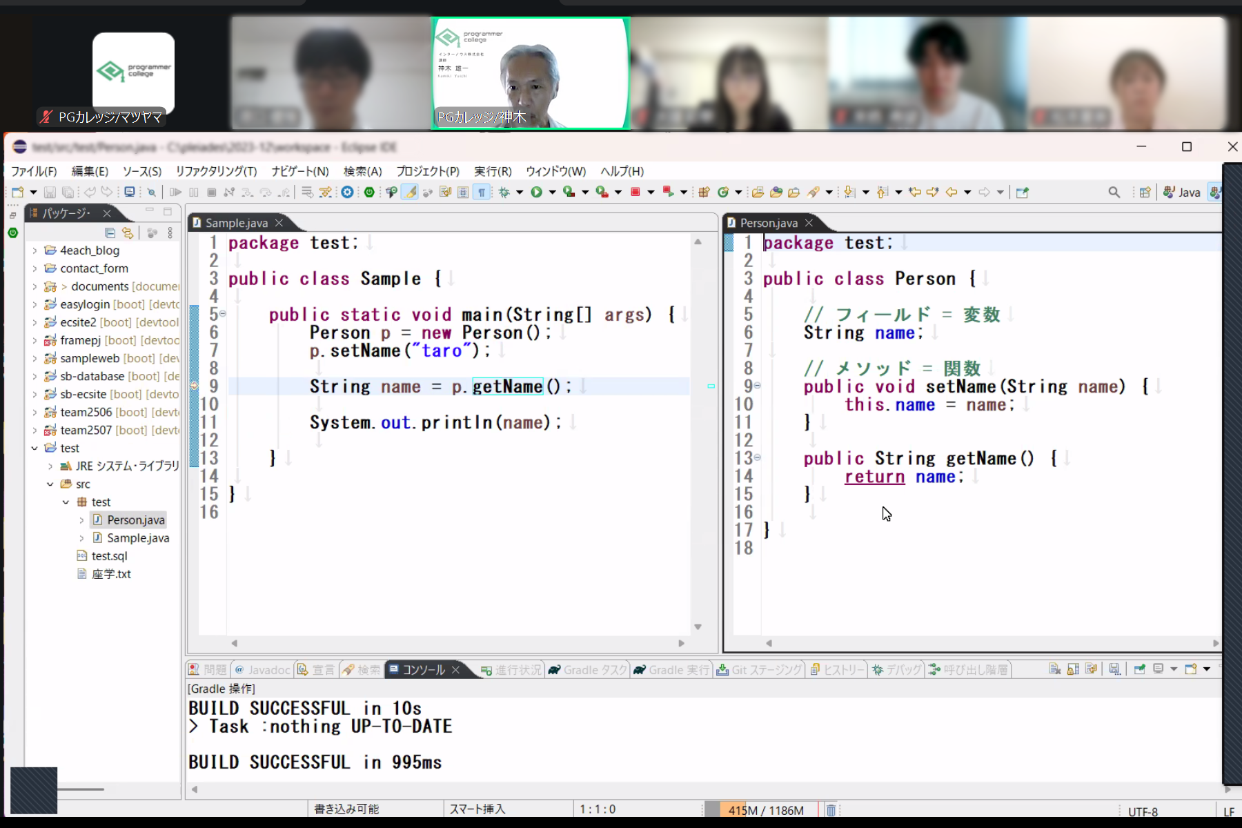Toggle the Mark Occurrences highlighter icon

coord(410,192)
